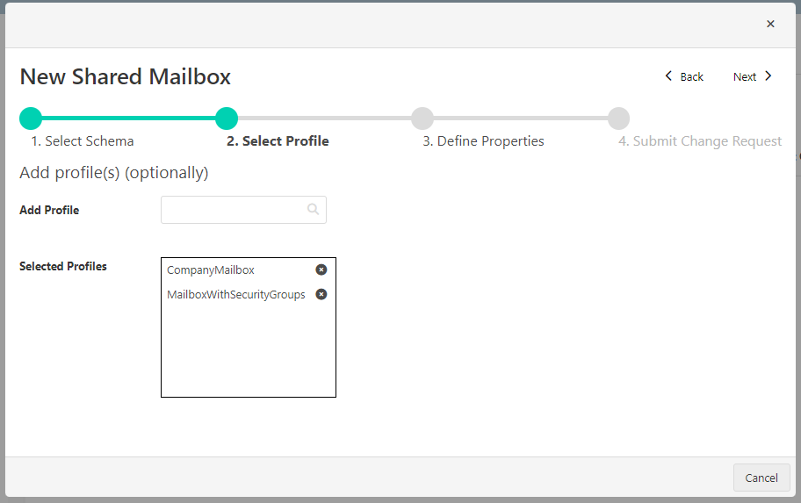Close the New Shared Mailbox dialog

(770, 24)
